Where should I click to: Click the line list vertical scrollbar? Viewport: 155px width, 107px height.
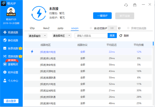pos(153,43)
